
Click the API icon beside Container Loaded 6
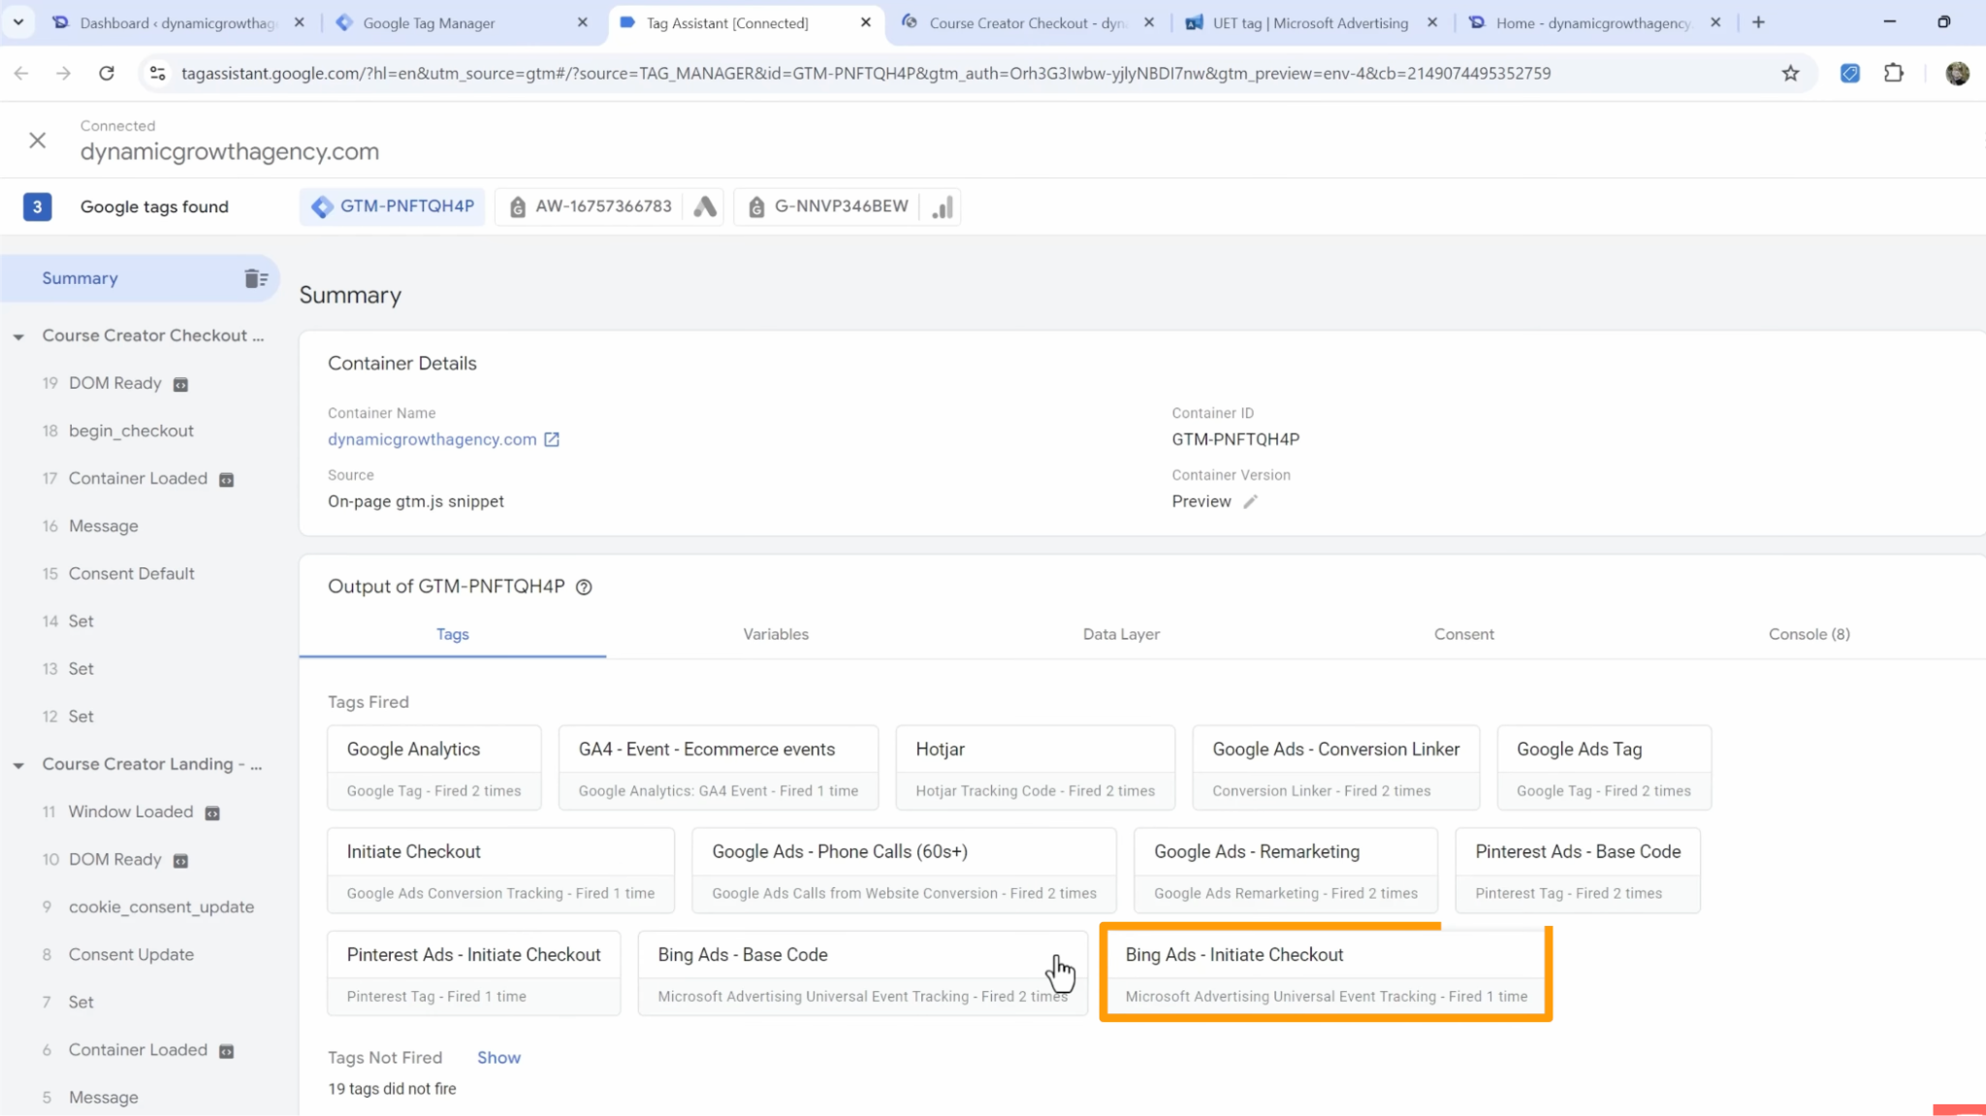tap(226, 1051)
